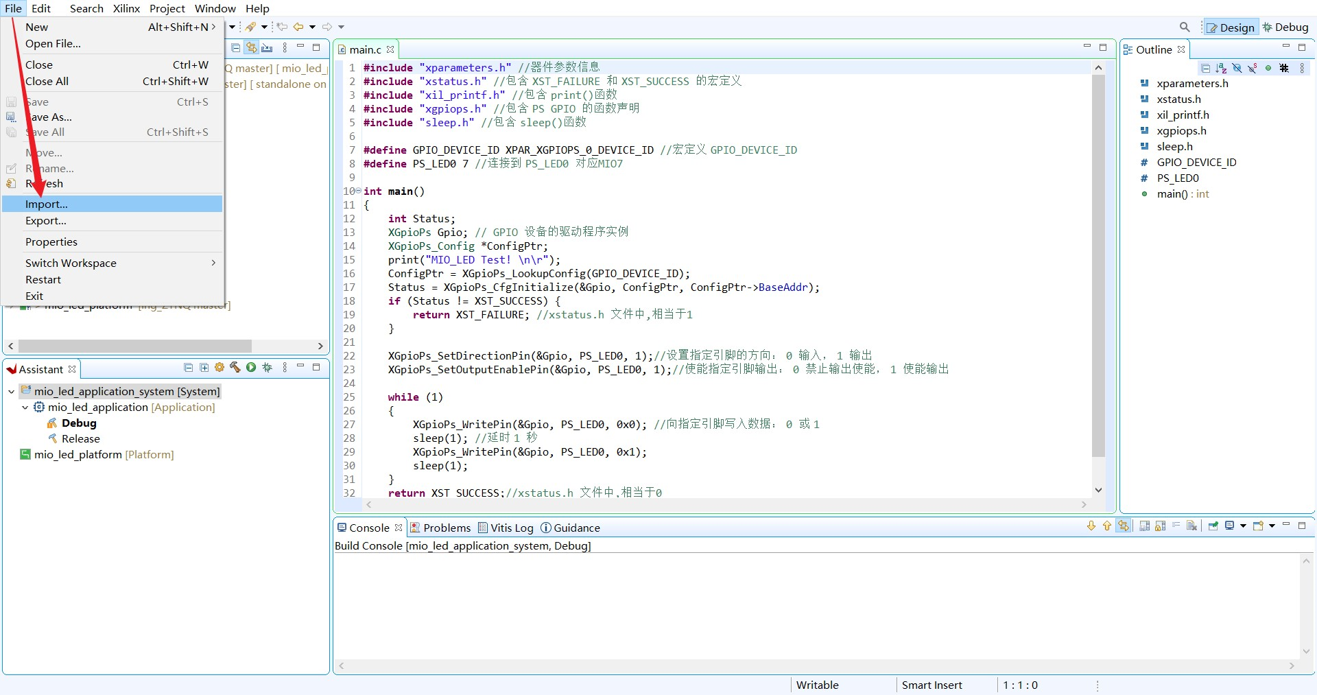This screenshot has height=695, width=1317.
Task: Choose Export... from the File menu
Action: (112, 220)
